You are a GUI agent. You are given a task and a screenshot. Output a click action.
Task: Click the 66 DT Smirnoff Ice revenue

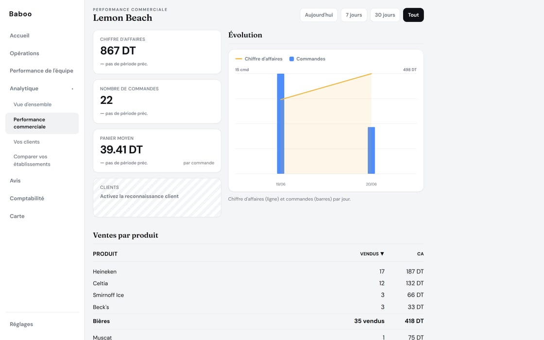point(415,295)
